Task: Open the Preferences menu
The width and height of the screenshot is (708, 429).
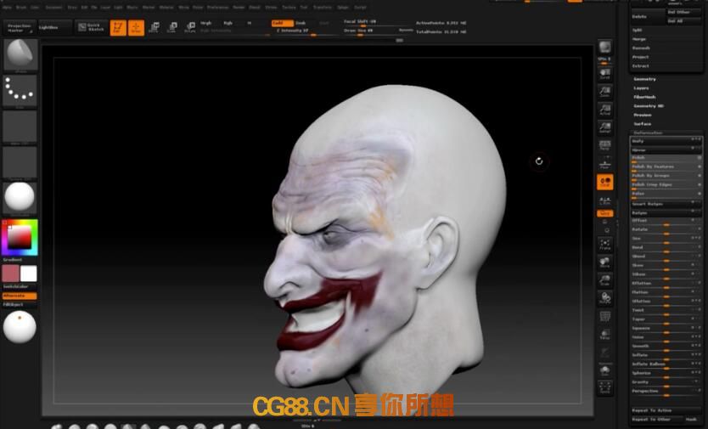Action: coord(217,8)
